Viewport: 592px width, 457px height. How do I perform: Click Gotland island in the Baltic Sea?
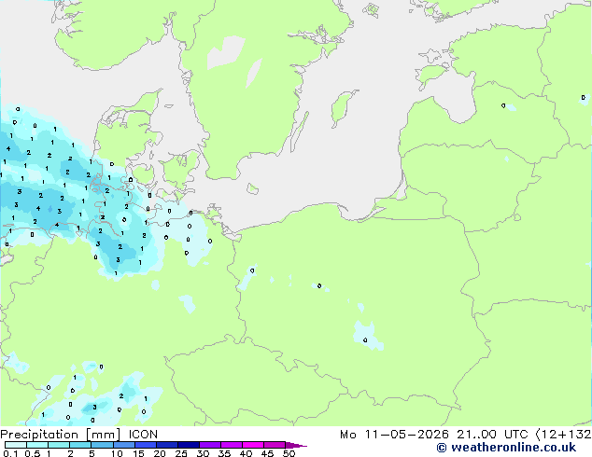pyautogui.click(x=342, y=107)
